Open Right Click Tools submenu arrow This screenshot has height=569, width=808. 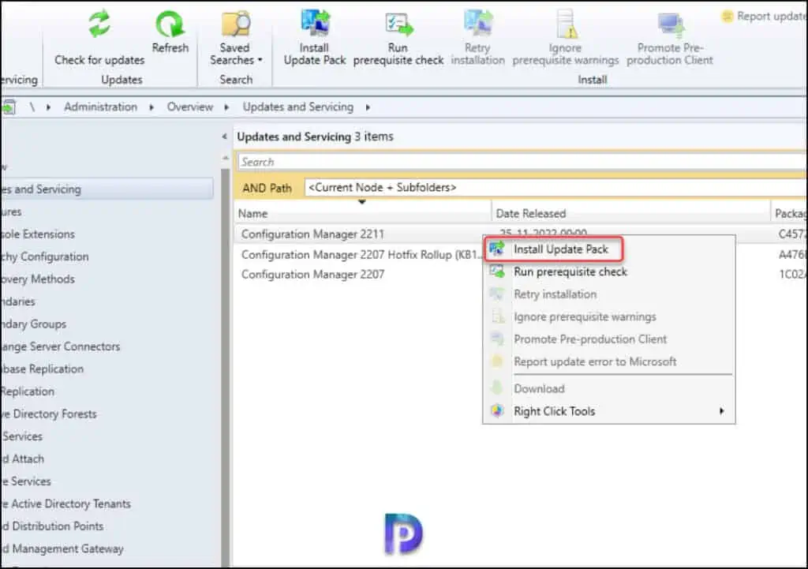[x=722, y=411]
